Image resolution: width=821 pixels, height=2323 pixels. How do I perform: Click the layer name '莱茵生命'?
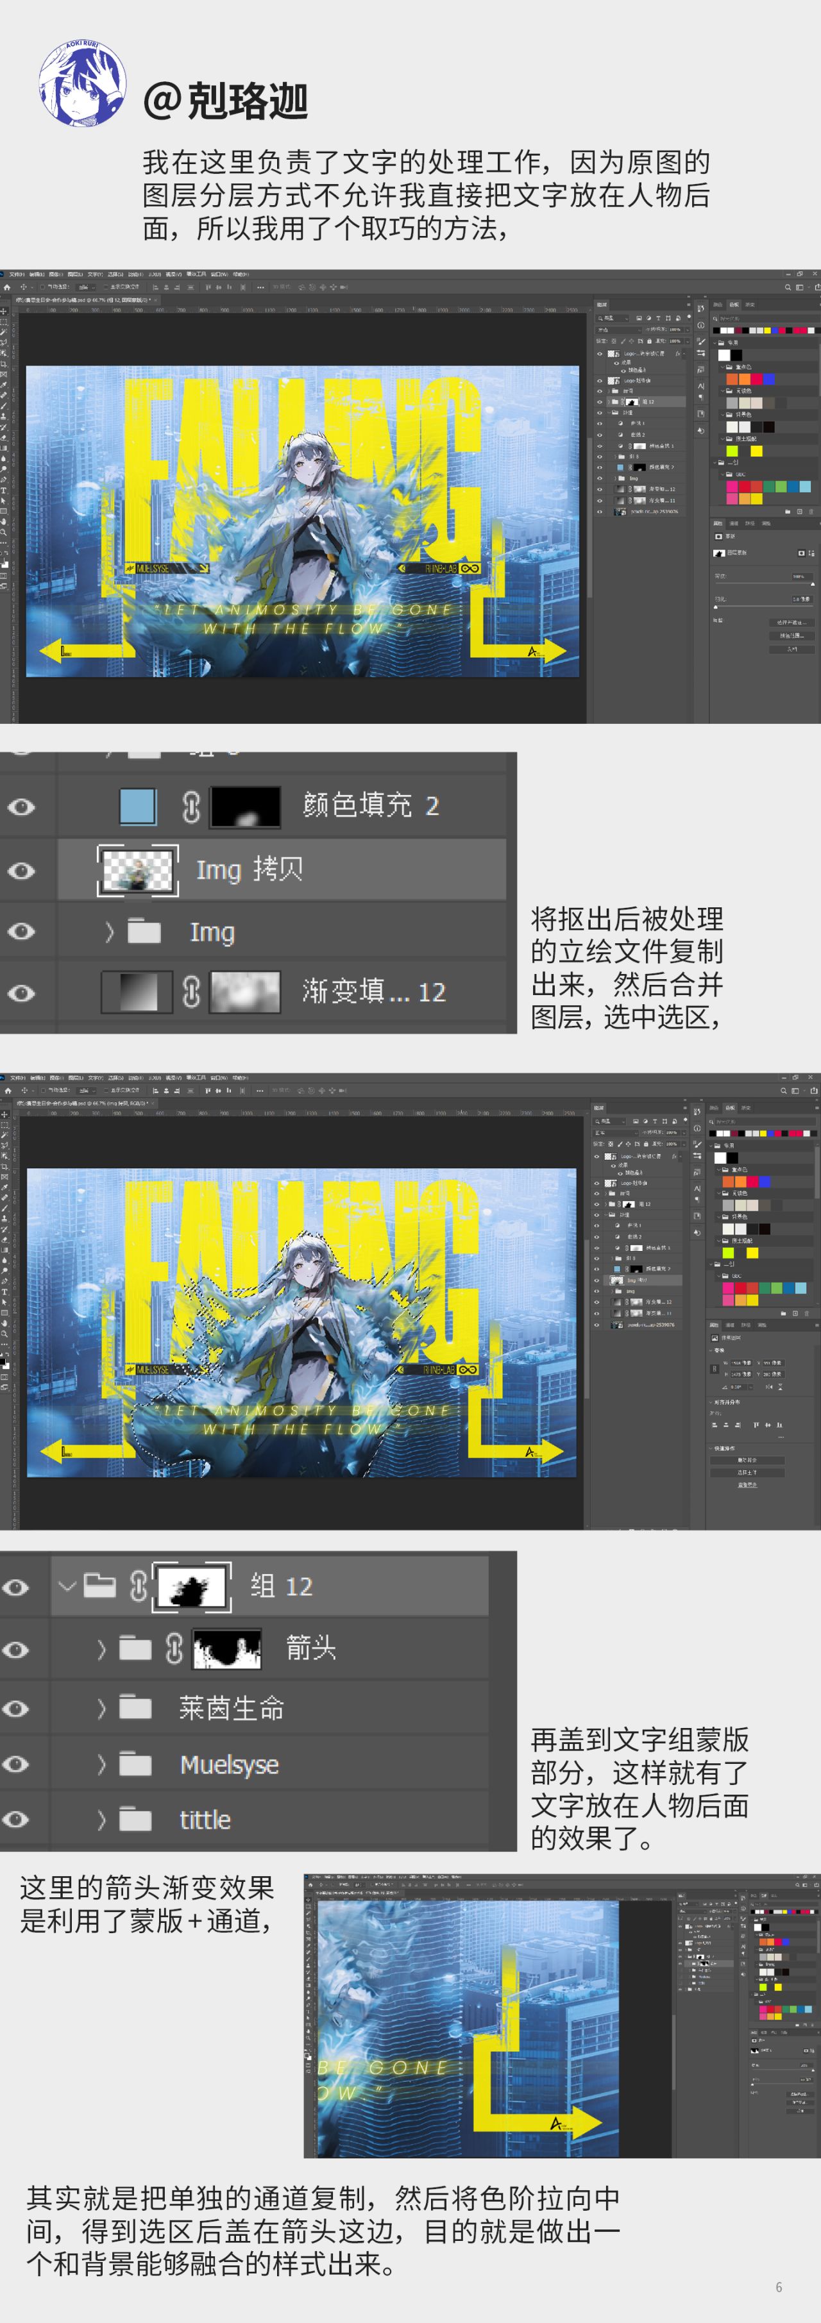231,1707
